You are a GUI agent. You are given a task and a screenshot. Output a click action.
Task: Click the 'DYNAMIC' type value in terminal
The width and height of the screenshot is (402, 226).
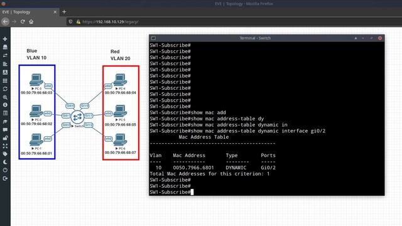tap(236, 168)
